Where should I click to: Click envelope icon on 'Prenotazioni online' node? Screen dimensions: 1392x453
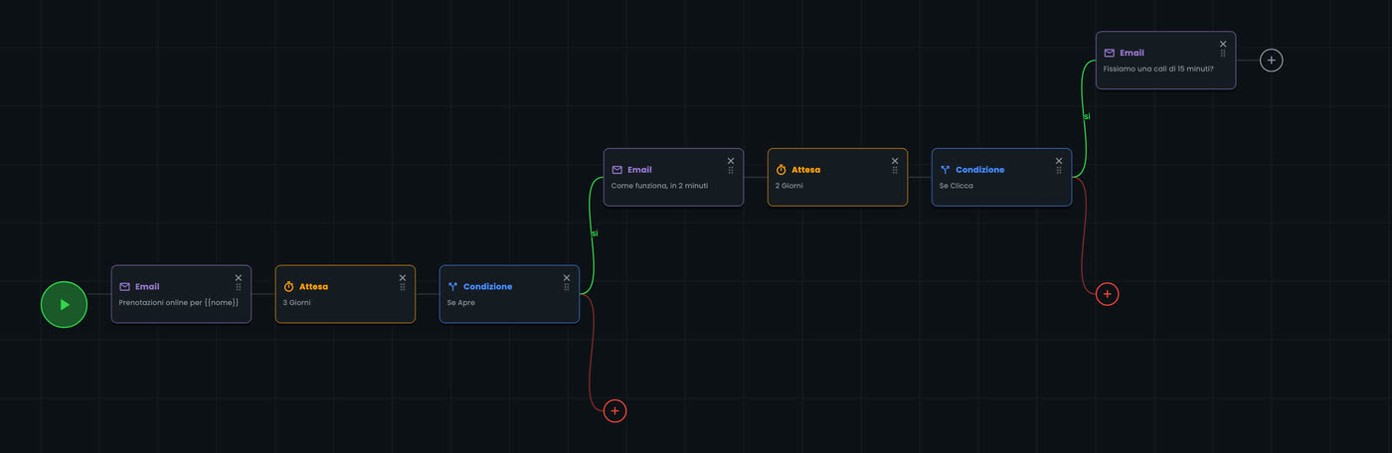(x=125, y=286)
